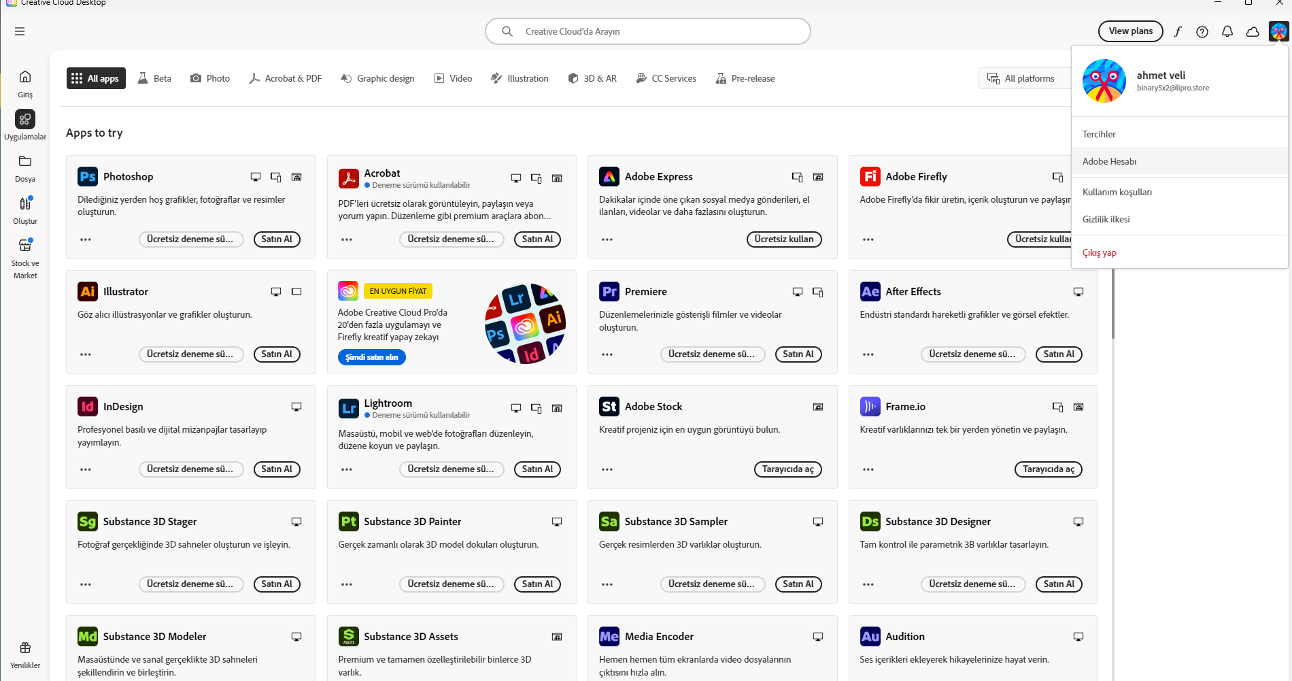Click the InDesign app icon
This screenshot has height=681, width=1292.
point(88,407)
